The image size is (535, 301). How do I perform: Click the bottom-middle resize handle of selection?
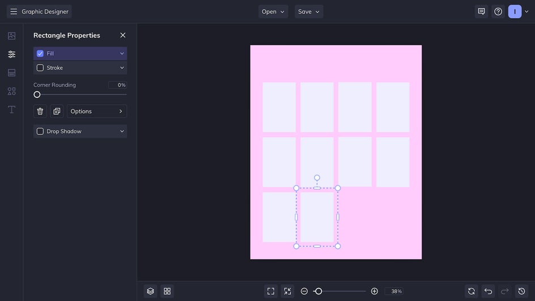coord(317,246)
